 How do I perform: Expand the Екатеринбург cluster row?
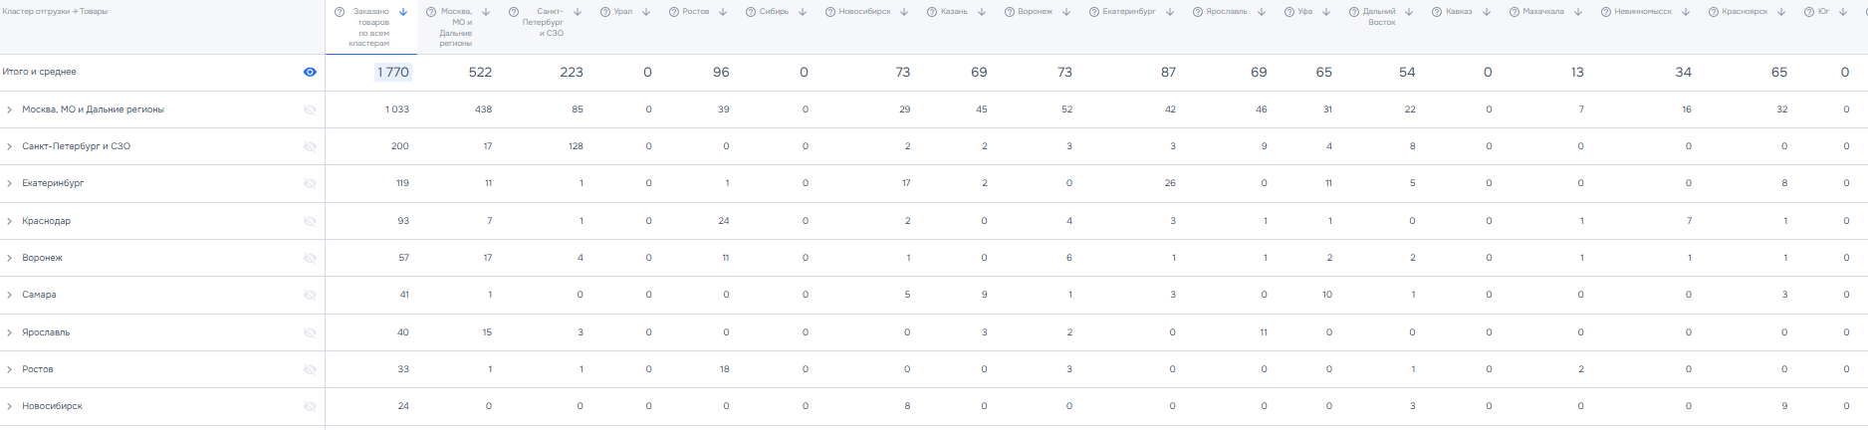pyautogui.click(x=9, y=183)
